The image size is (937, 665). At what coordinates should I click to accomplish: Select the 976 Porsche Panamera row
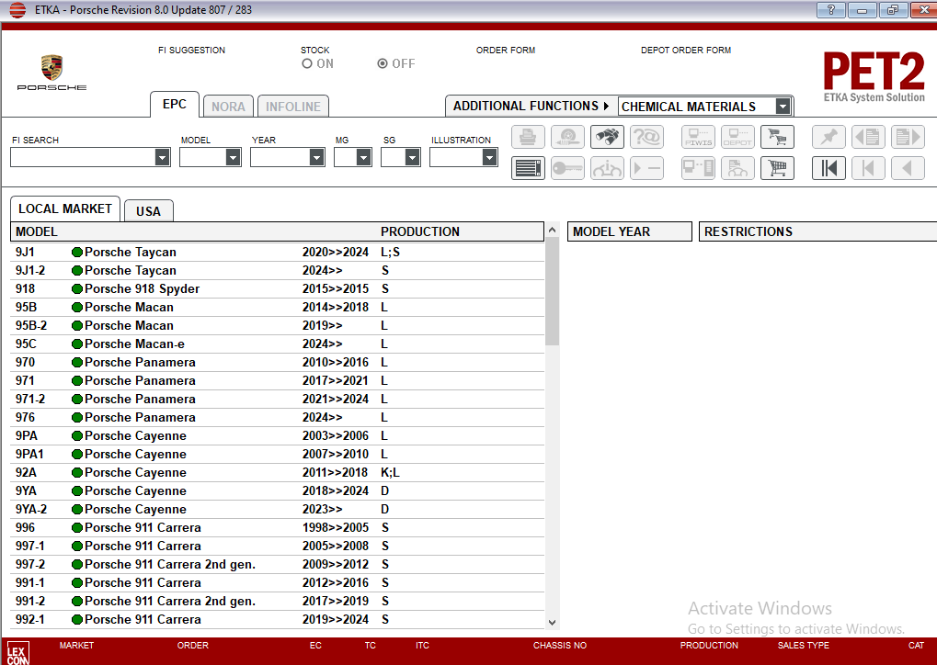click(278, 418)
